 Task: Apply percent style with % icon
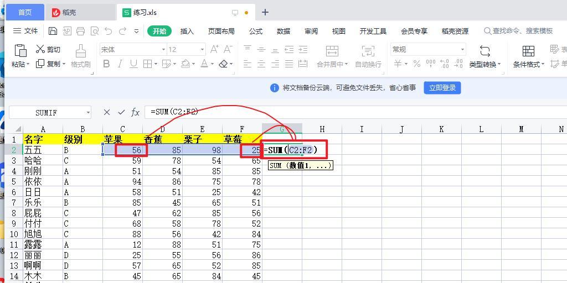(x=417, y=64)
